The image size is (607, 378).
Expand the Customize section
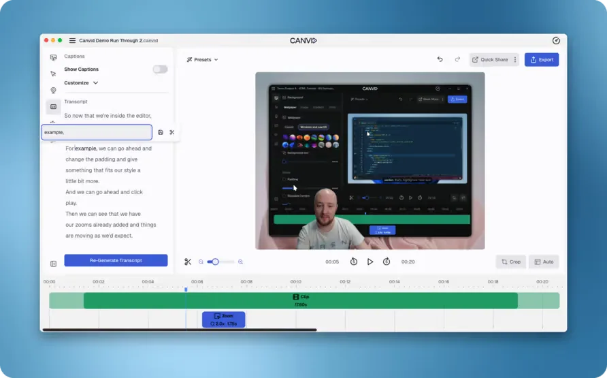click(81, 83)
